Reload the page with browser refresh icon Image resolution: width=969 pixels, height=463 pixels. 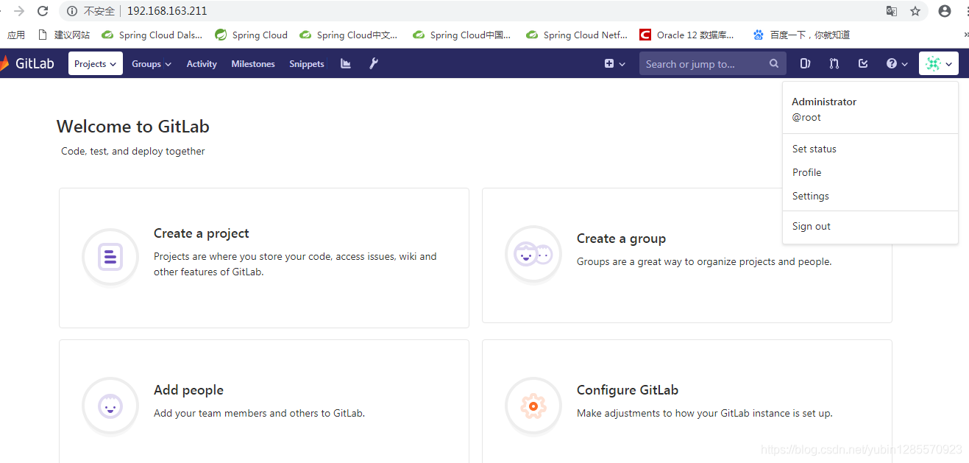43,11
